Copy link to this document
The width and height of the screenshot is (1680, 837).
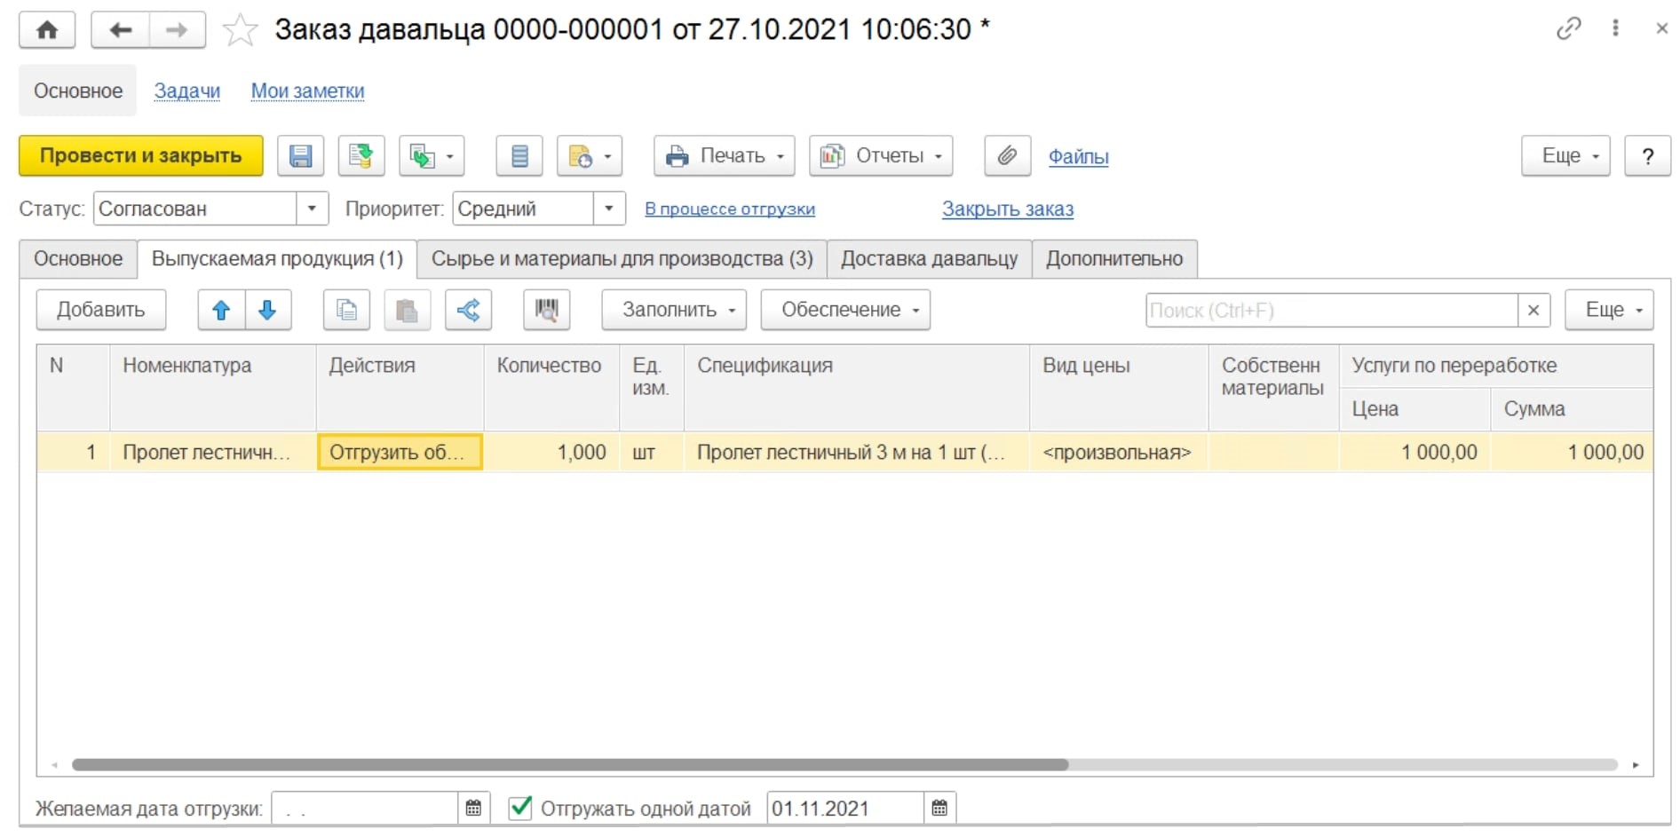[x=1568, y=28]
